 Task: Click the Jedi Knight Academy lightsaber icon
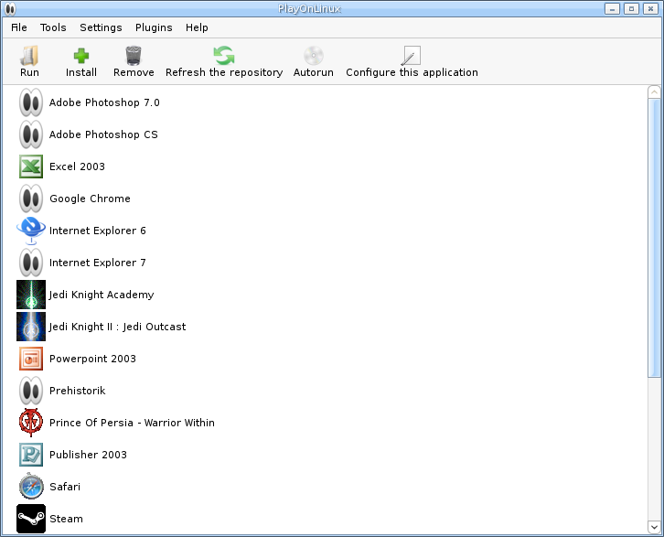[x=31, y=295]
